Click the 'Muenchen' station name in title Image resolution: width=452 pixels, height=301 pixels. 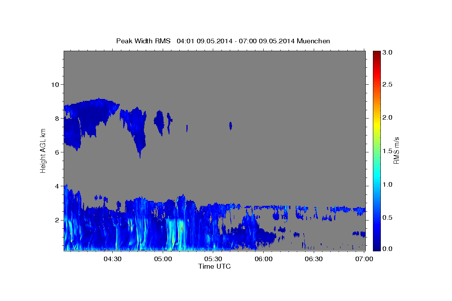[x=313, y=41]
